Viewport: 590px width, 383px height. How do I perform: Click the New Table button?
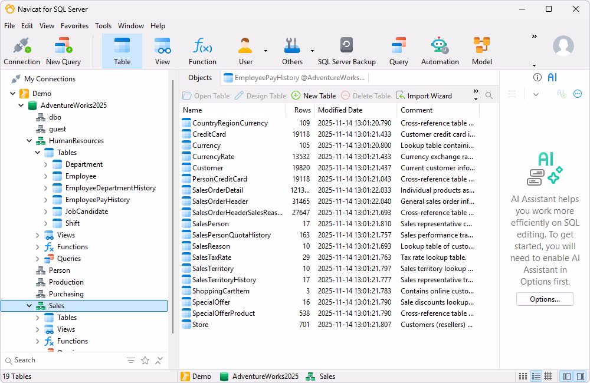click(x=314, y=95)
